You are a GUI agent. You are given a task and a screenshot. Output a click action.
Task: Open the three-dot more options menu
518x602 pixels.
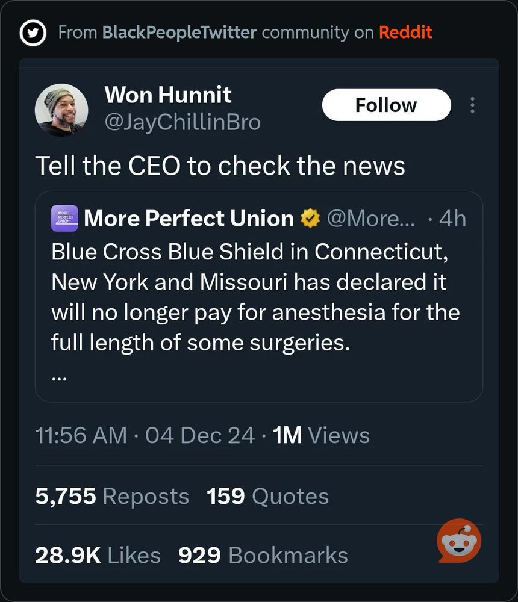(472, 105)
